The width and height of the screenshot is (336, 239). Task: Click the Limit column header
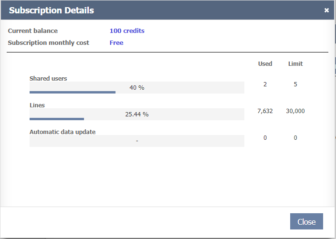295,64
